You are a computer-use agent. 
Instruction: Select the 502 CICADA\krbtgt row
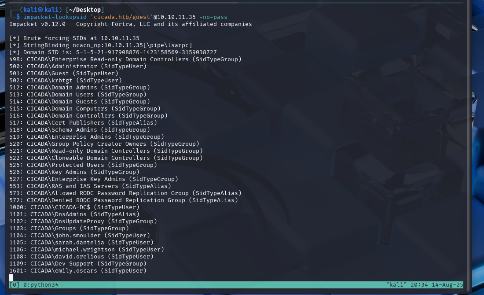point(66,80)
